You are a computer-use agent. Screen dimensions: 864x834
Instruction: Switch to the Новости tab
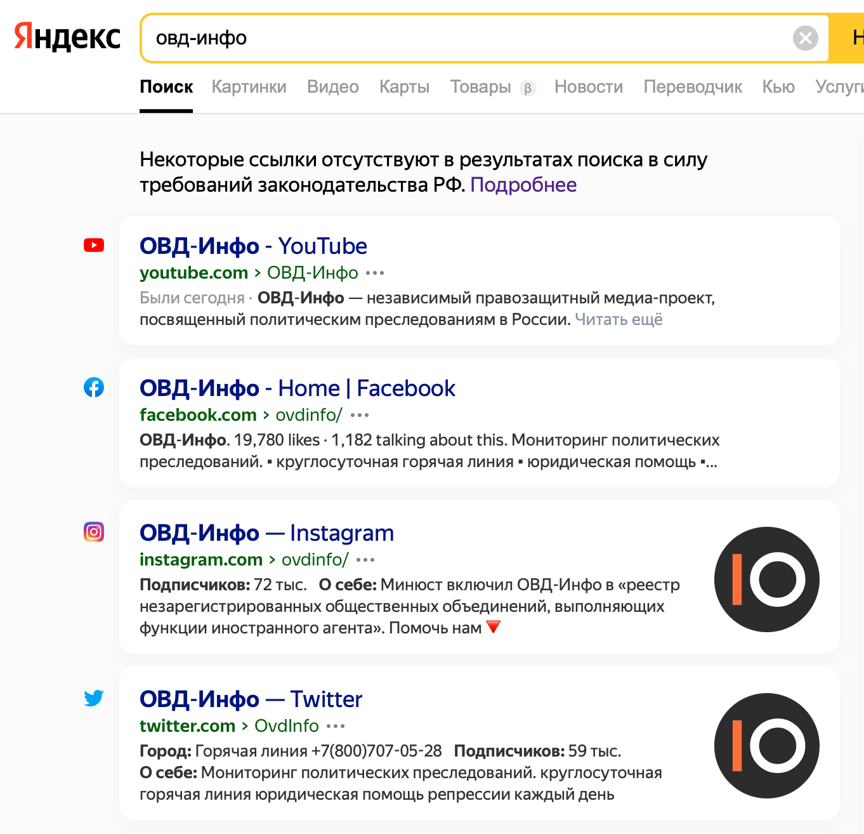(588, 87)
